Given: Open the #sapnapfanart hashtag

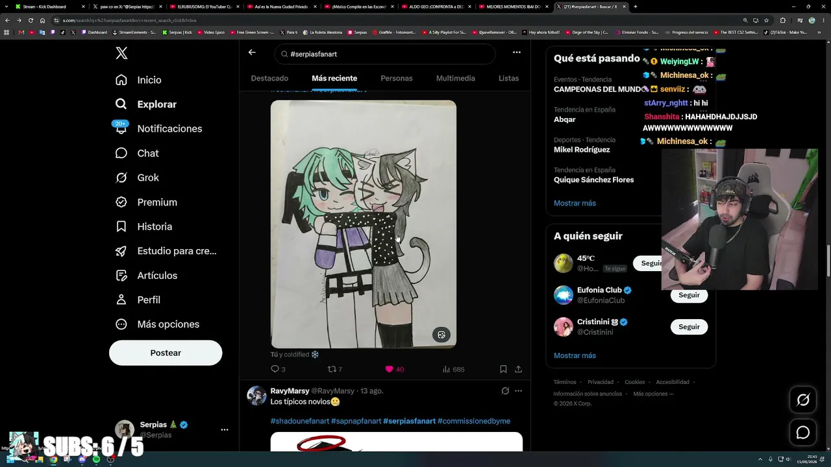Looking at the screenshot, I should click(356, 421).
